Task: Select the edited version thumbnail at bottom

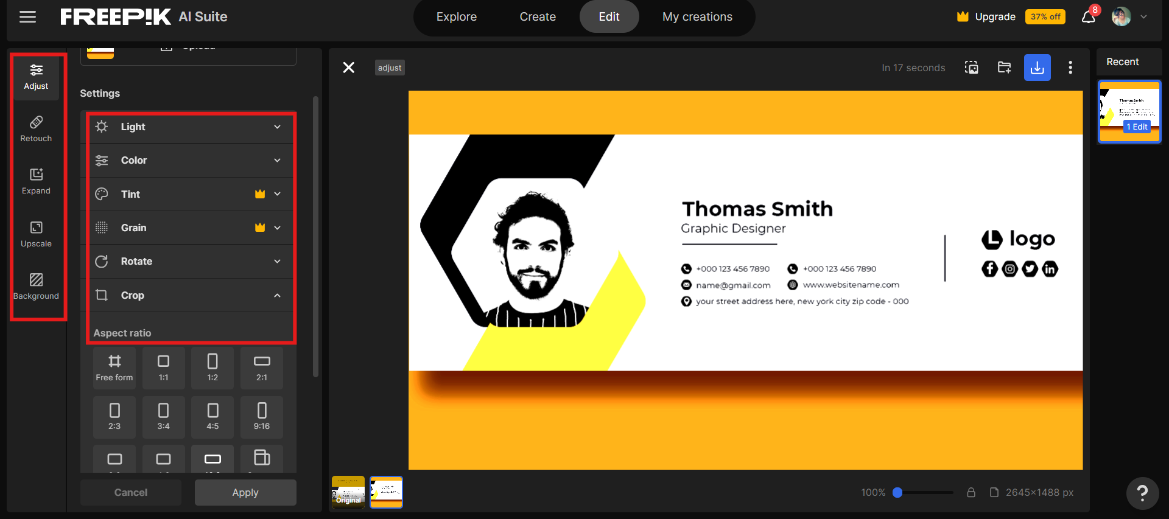Action: click(387, 492)
